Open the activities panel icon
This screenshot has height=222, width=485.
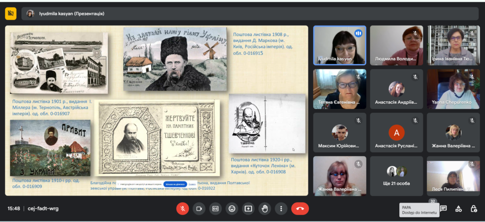[458, 208]
